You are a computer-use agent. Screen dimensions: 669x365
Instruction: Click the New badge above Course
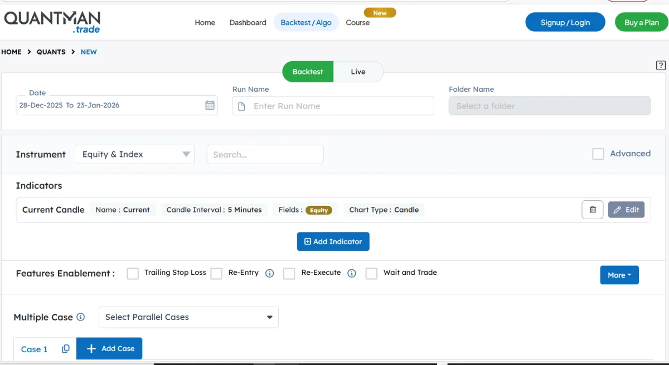(x=380, y=12)
